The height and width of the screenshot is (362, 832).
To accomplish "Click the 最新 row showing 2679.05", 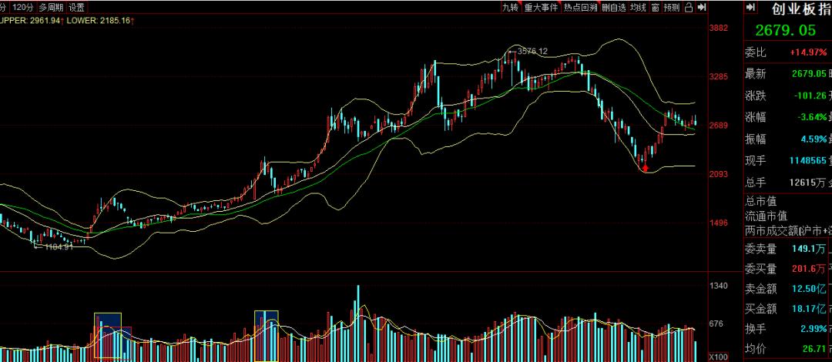I will (787, 74).
